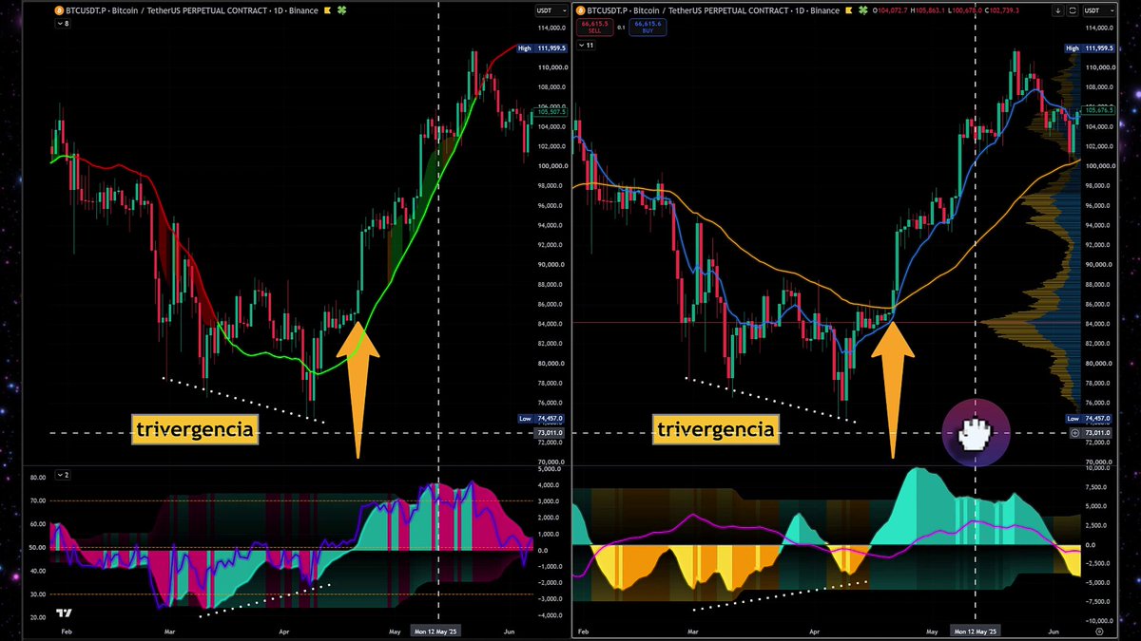Open the USDT currency dropdown on left chart
This screenshot has height=641, width=1141.
coord(550,10)
